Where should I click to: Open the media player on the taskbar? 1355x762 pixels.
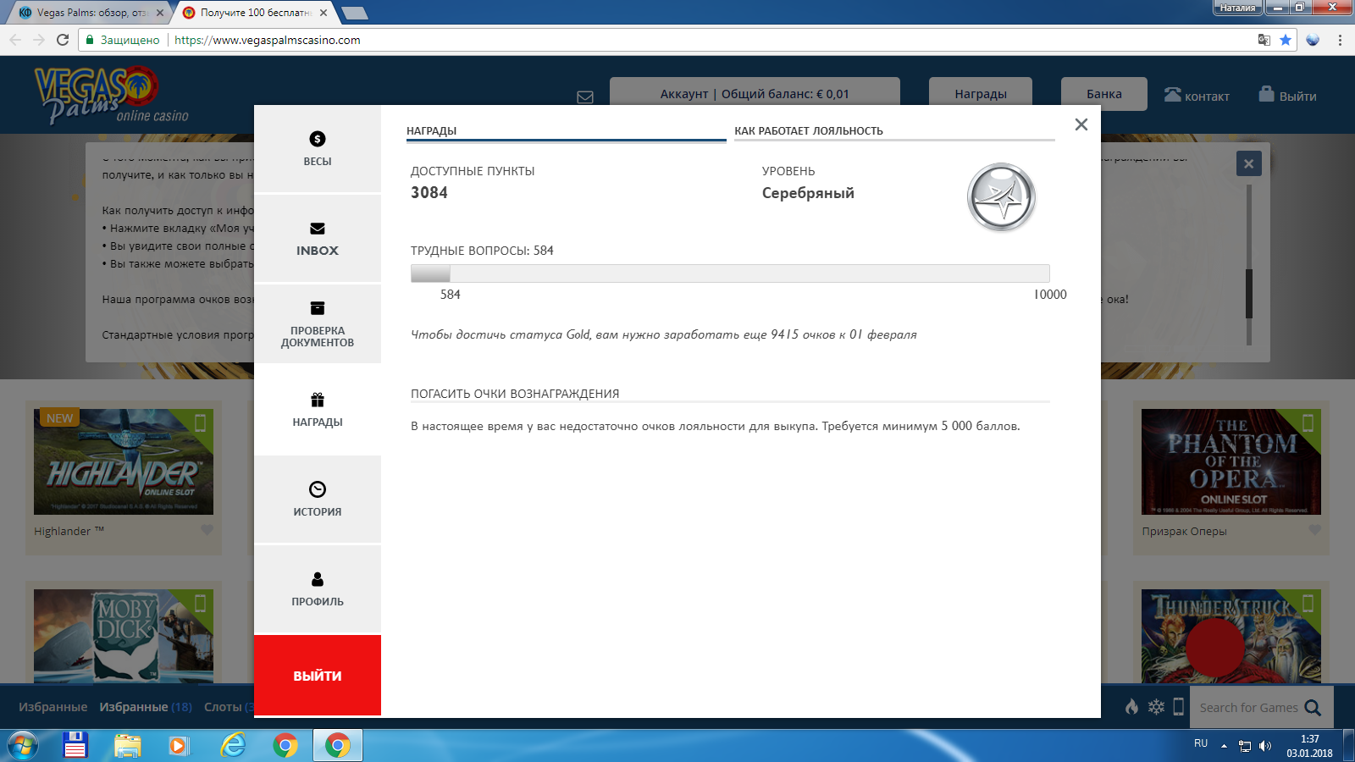tap(179, 746)
